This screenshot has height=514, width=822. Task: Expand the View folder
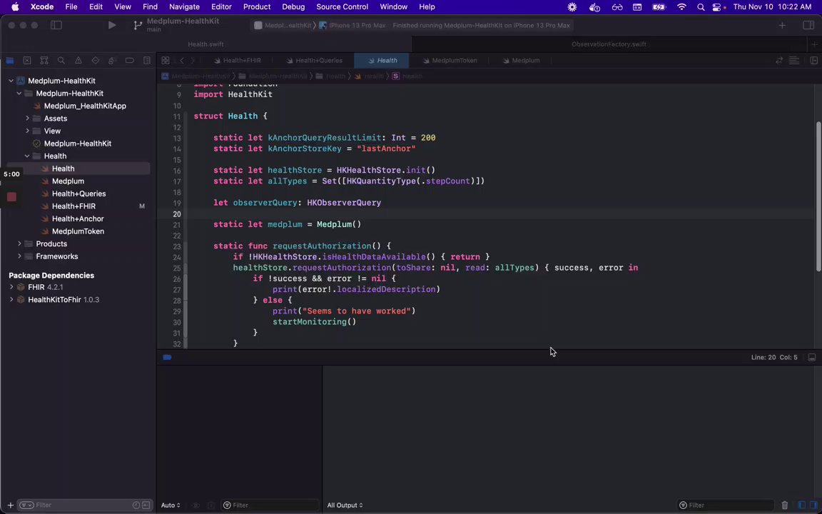pos(28,131)
